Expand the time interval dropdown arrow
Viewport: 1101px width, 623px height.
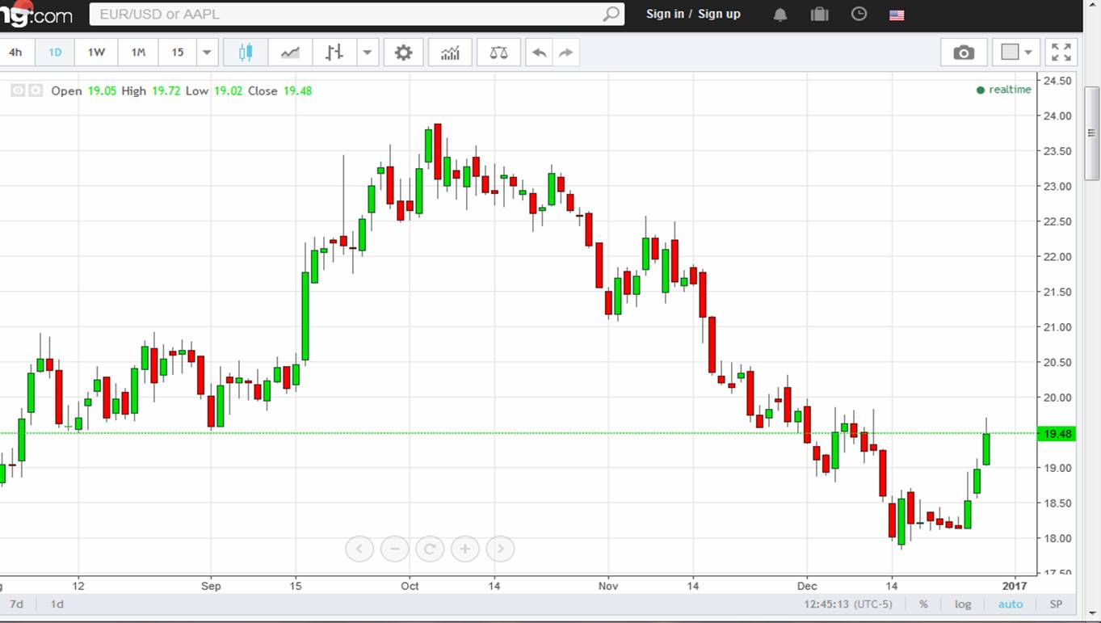click(207, 53)
